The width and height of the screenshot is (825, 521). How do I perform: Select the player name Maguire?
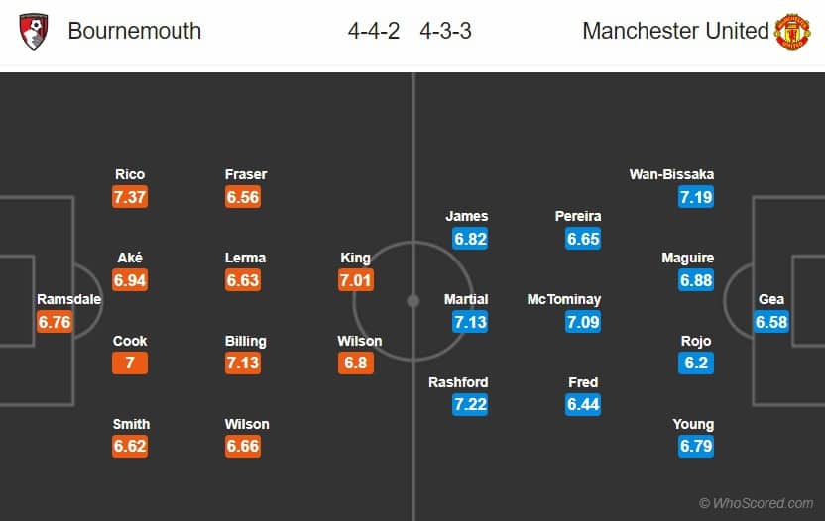coord(688,258)
